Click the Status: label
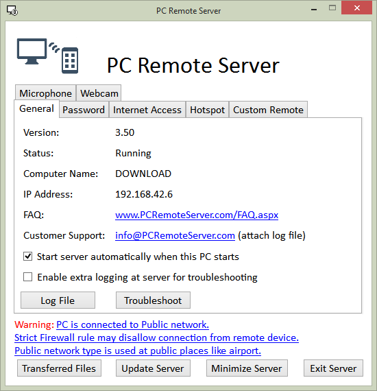This screenshot has height=391, width=377. coord(38,153)
